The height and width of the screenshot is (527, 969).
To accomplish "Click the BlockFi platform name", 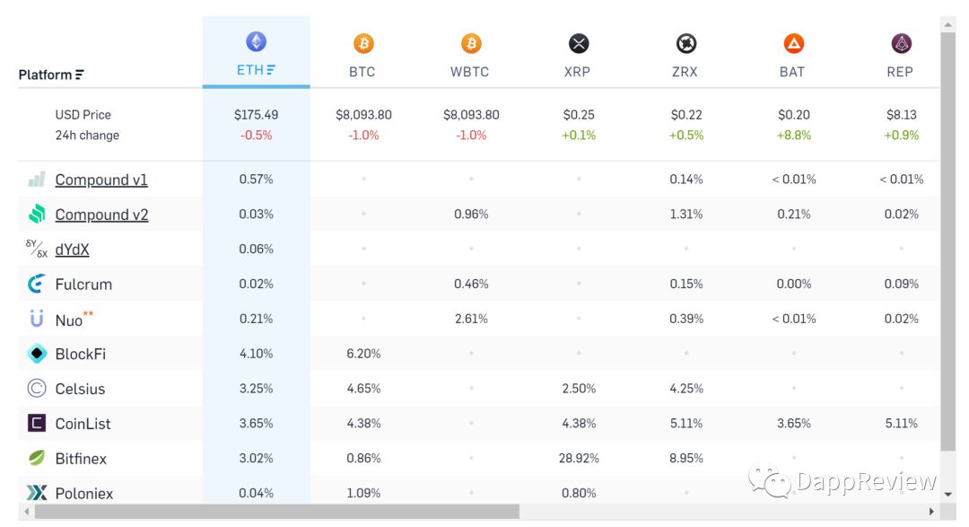I will point(81,354).
